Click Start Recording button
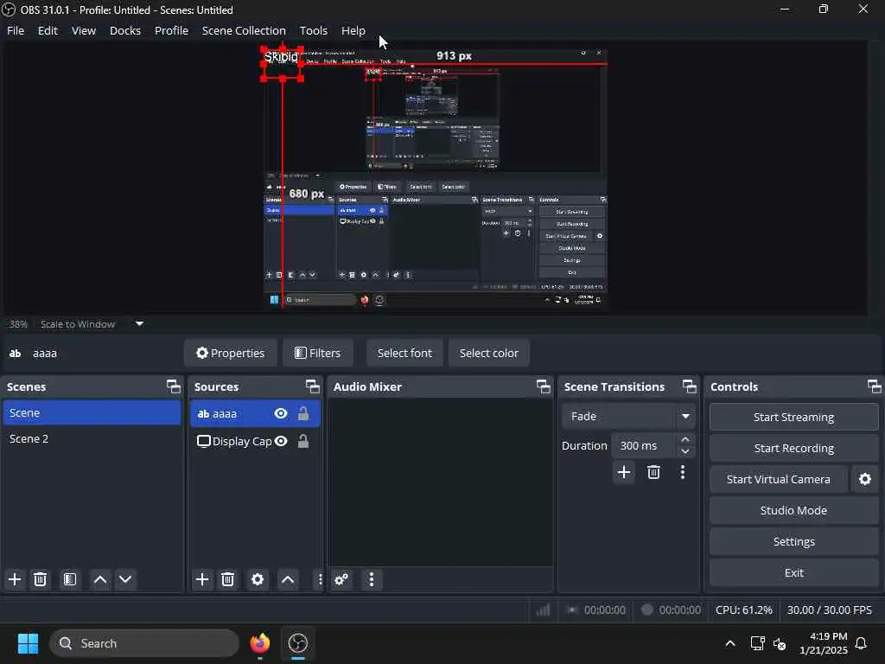The width and height of the screenshot is (885, 664). click(x=793, y=449)
